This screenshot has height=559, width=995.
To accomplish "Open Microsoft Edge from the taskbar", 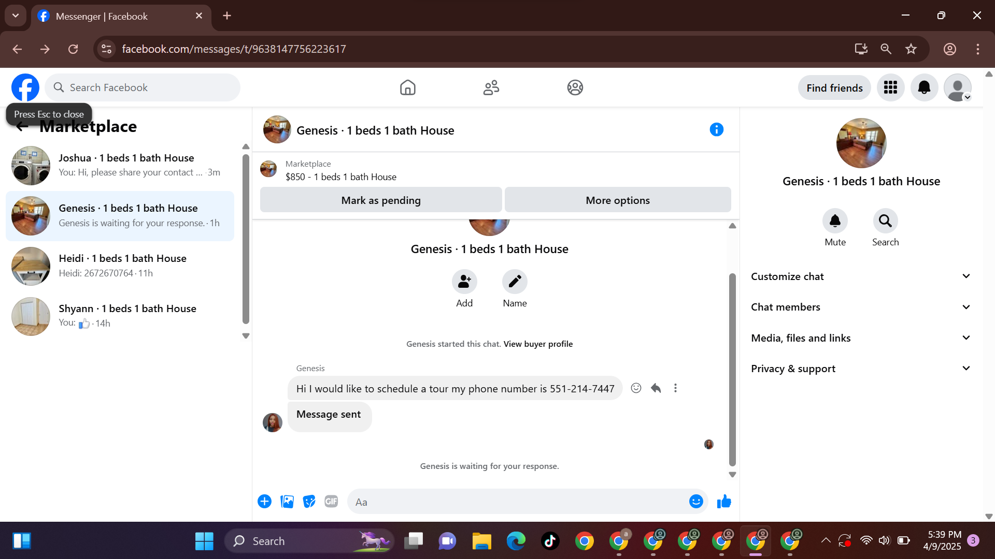I will coord(516,541).
